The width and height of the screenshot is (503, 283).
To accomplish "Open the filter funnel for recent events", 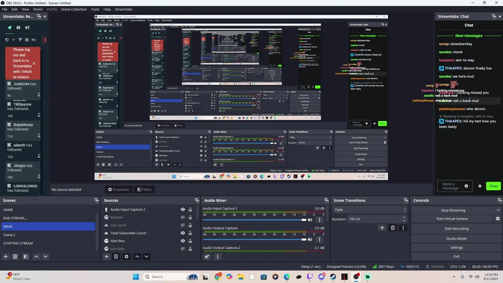I will coord(20,40).
